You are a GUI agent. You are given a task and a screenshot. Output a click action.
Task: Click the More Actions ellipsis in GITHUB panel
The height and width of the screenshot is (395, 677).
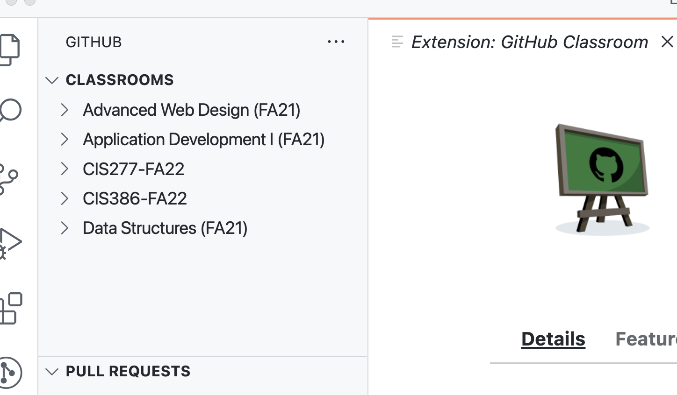336,42
